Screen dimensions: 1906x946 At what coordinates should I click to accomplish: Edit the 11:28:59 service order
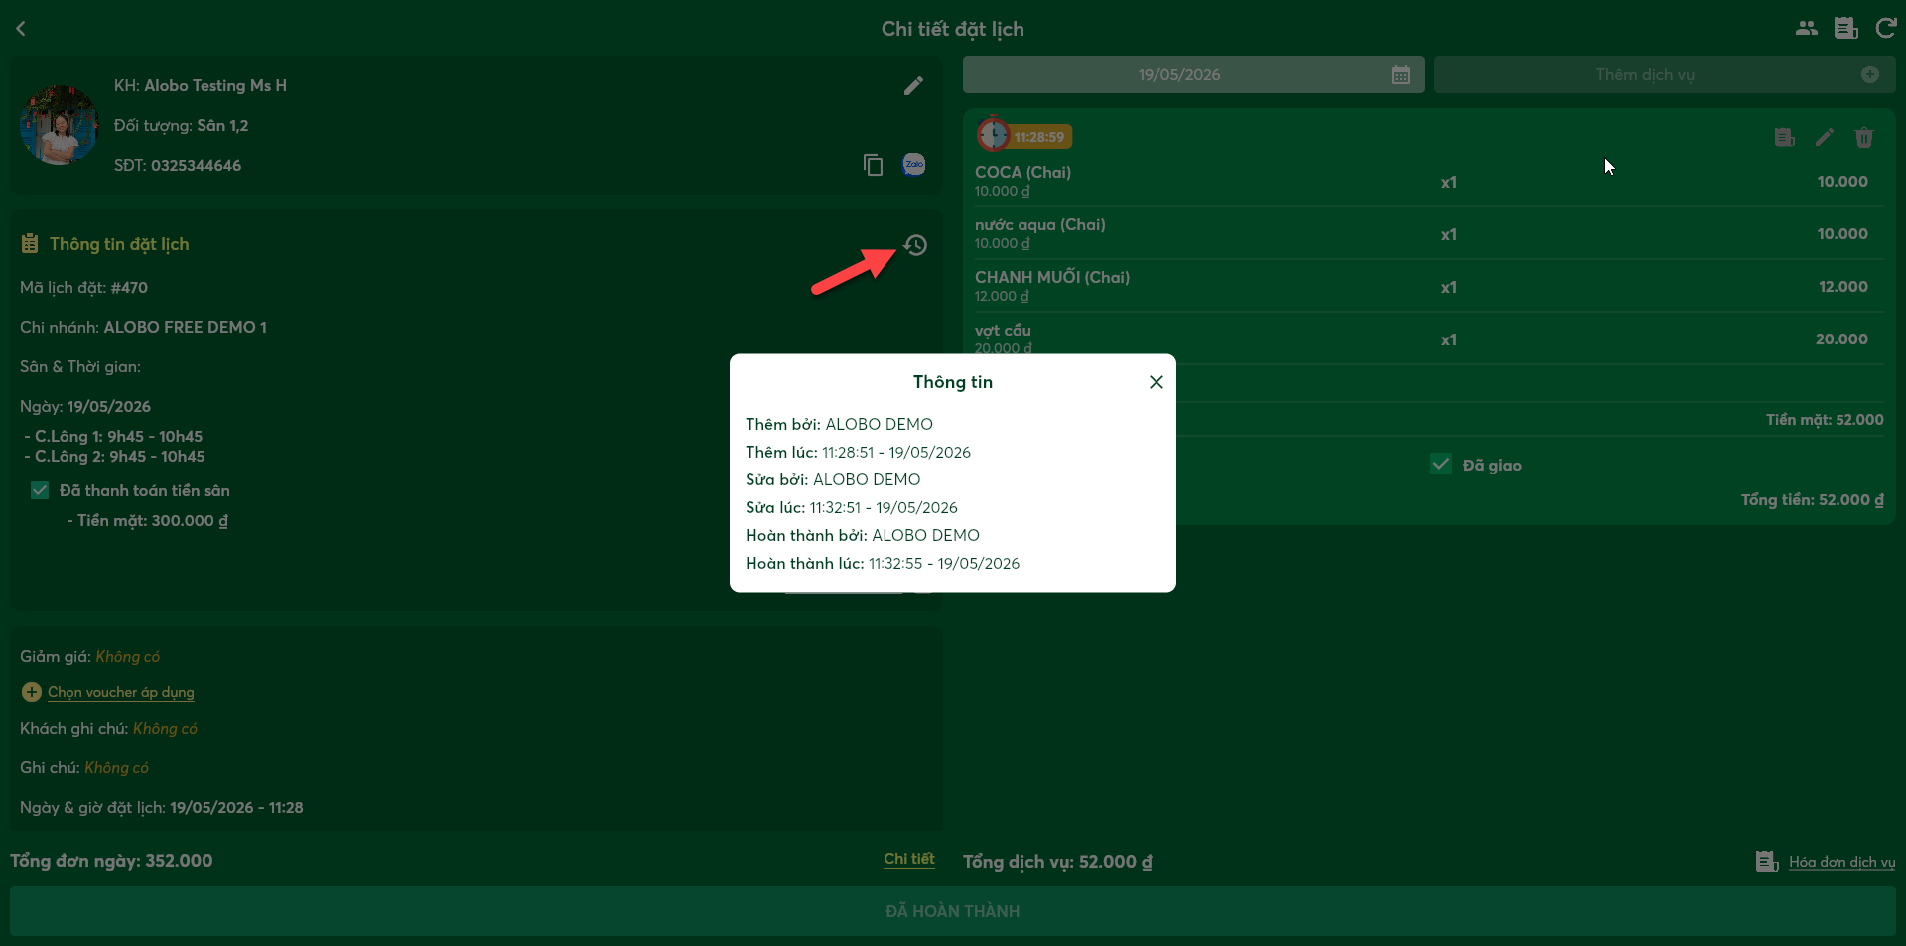point(1824,137)
